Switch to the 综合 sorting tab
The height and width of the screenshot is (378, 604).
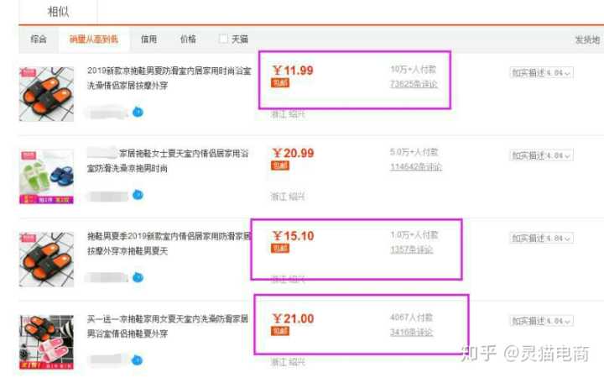coord(39,39)
